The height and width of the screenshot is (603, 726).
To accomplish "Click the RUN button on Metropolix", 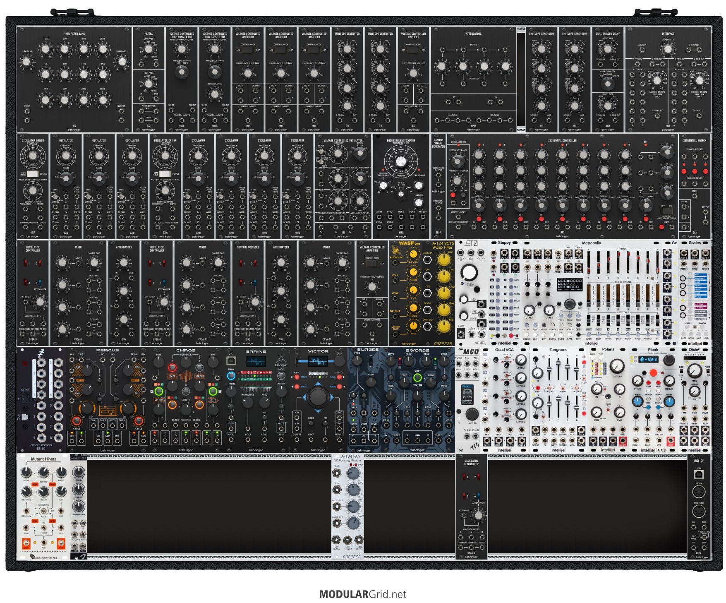I will click(x=527, y=325).
